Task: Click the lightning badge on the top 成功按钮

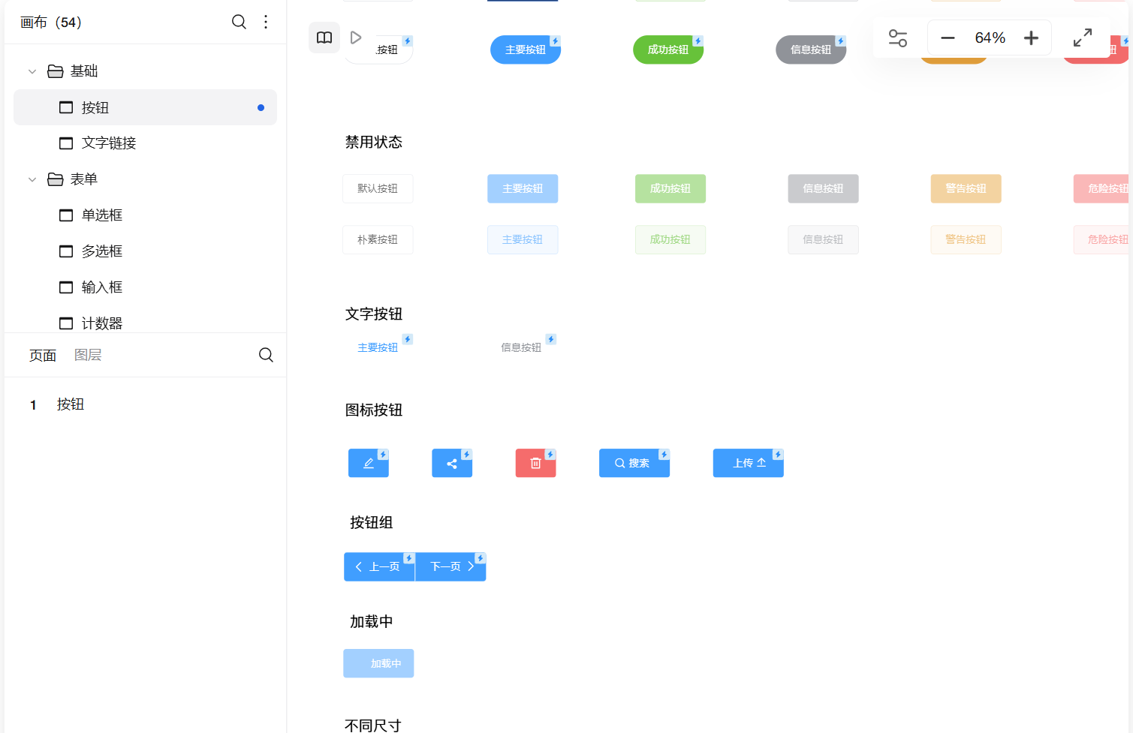Action: coord(698,41)
